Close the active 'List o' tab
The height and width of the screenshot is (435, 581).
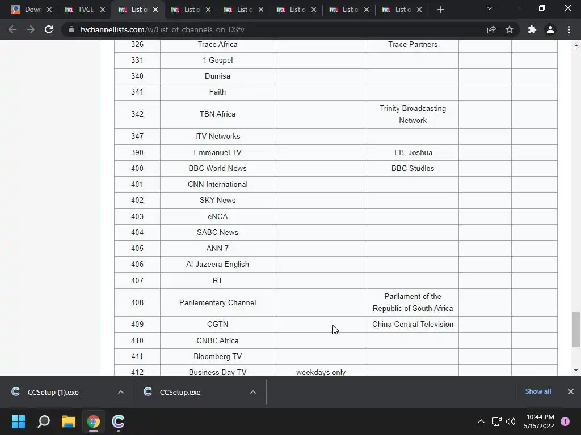(155, 10)
